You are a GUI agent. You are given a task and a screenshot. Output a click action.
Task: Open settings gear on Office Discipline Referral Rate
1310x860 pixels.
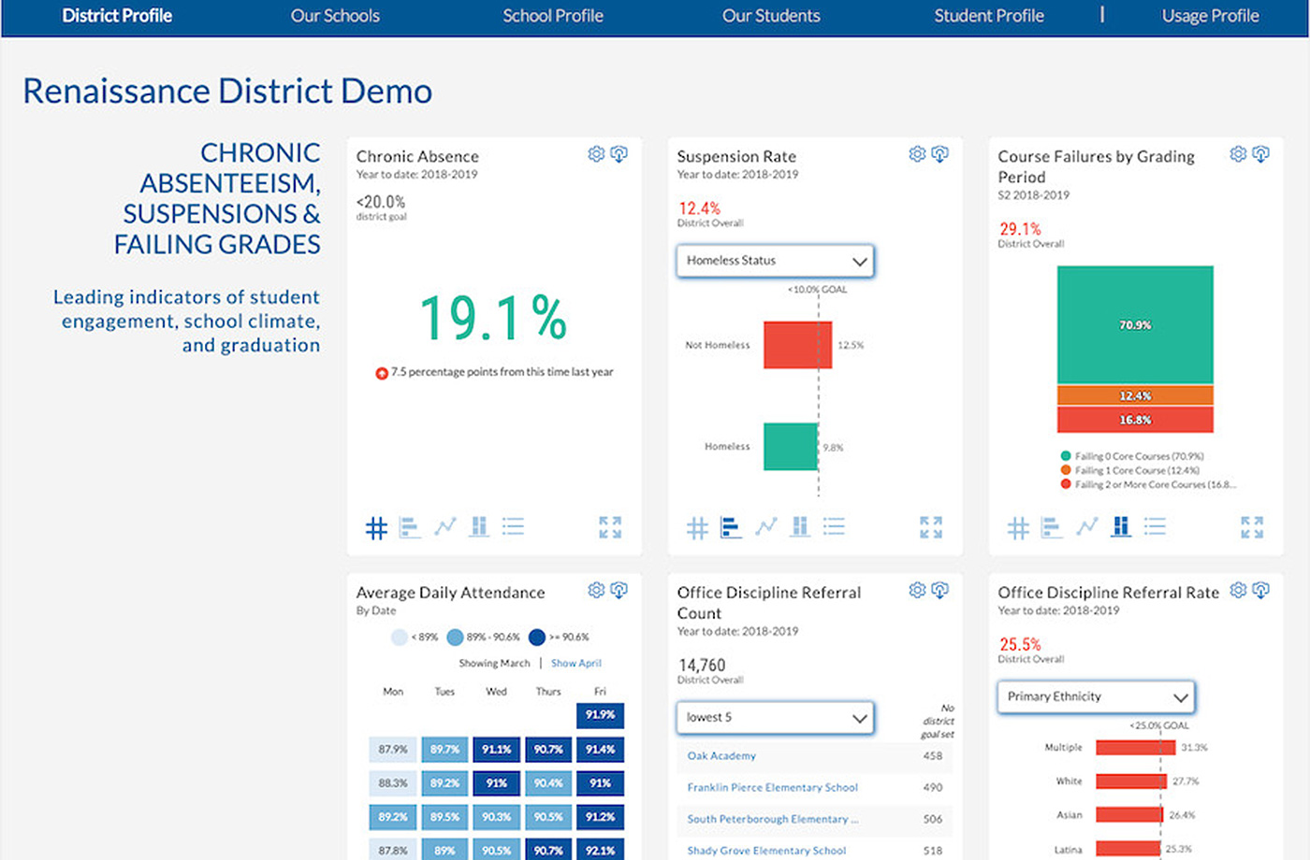1238,590
